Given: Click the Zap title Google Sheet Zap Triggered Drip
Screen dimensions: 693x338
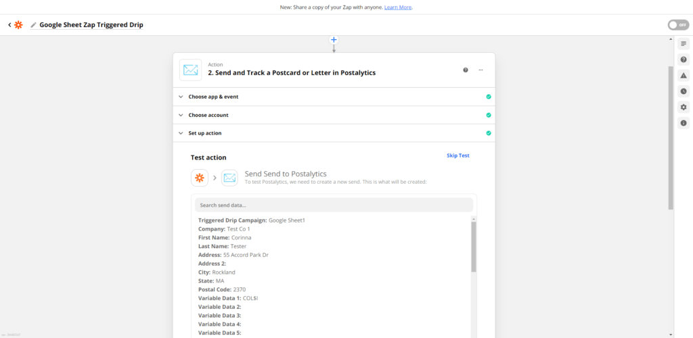Looking at the screenshot, I should coord(91,25).
